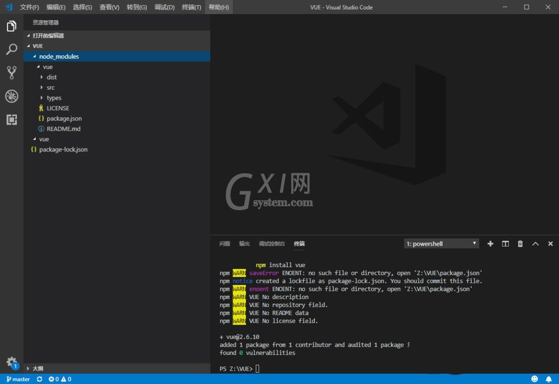Open the Manage gear settings icon
The image size is (559, 384).
[x=12, y=363]
